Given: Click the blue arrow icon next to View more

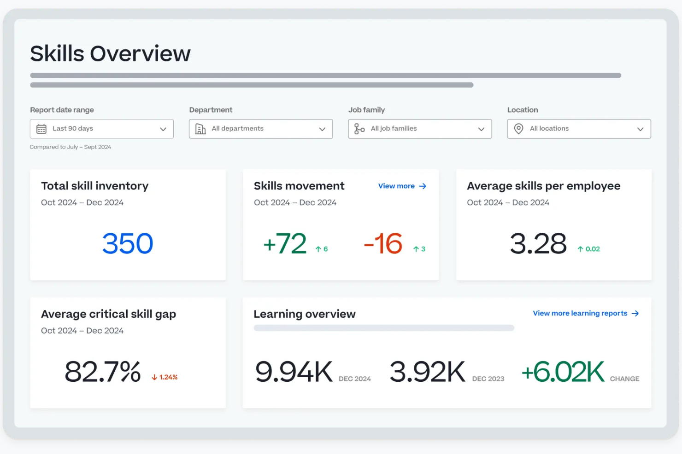Looking at the screenshot, I should pyautogui.click(x=422, y=186).
